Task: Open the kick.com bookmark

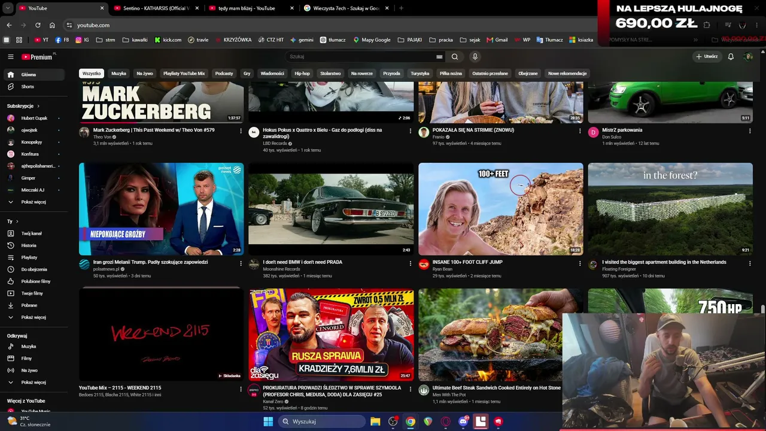Action: coord(168,40)
